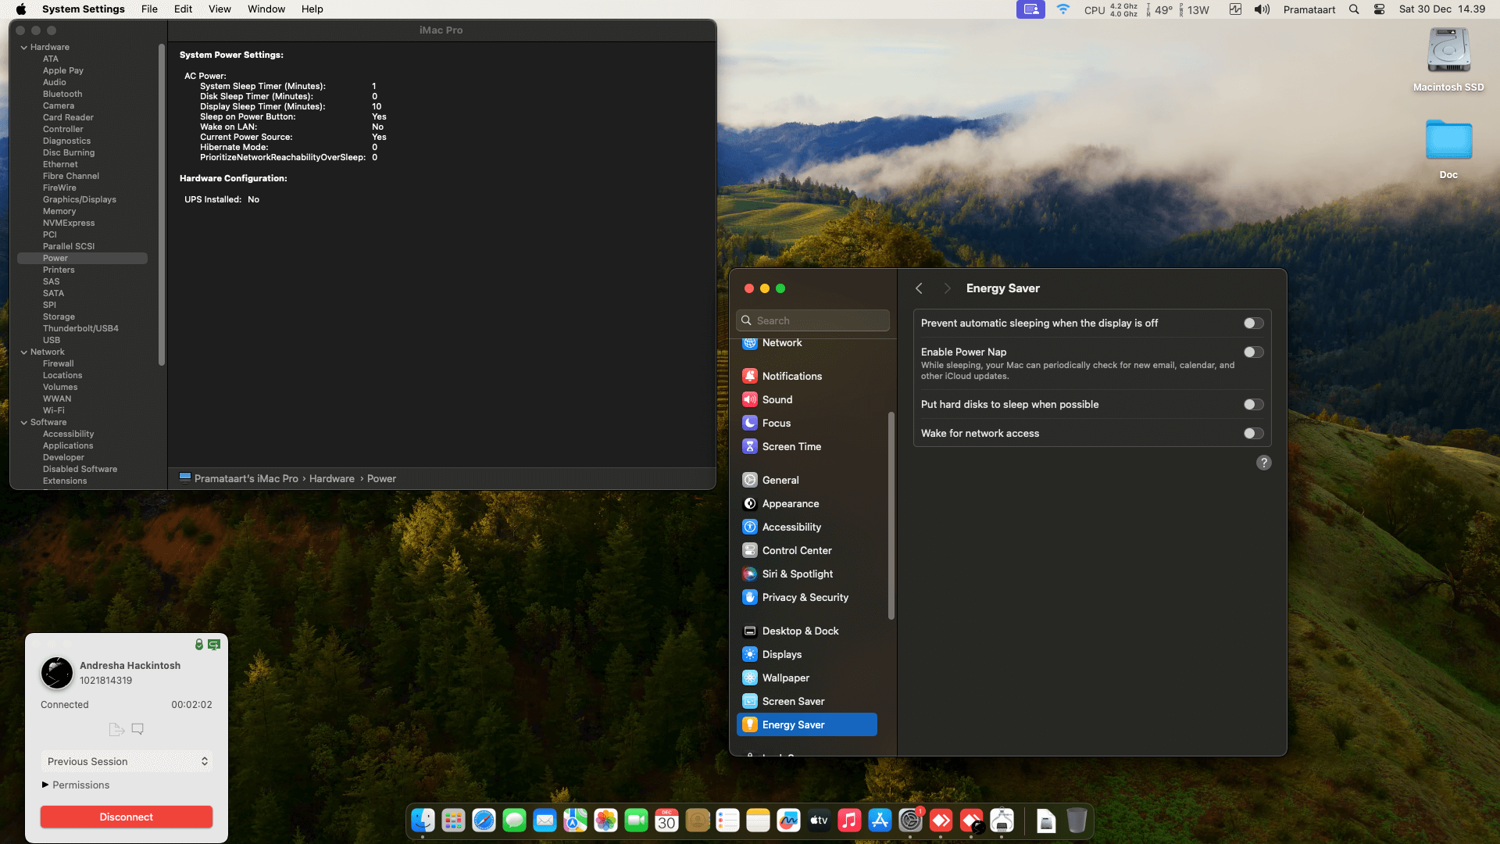
Task: Open the Edit menu
Action: point(183,9)
